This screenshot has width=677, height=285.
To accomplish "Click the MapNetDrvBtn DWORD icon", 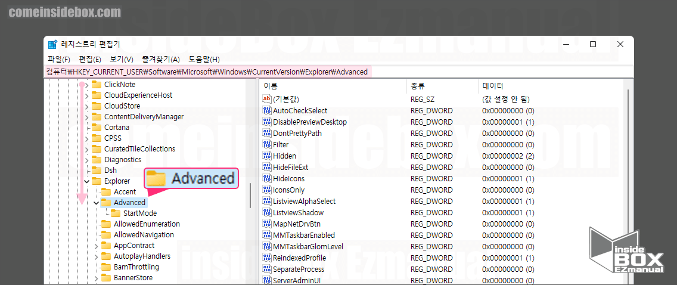I will coord(267,224).
